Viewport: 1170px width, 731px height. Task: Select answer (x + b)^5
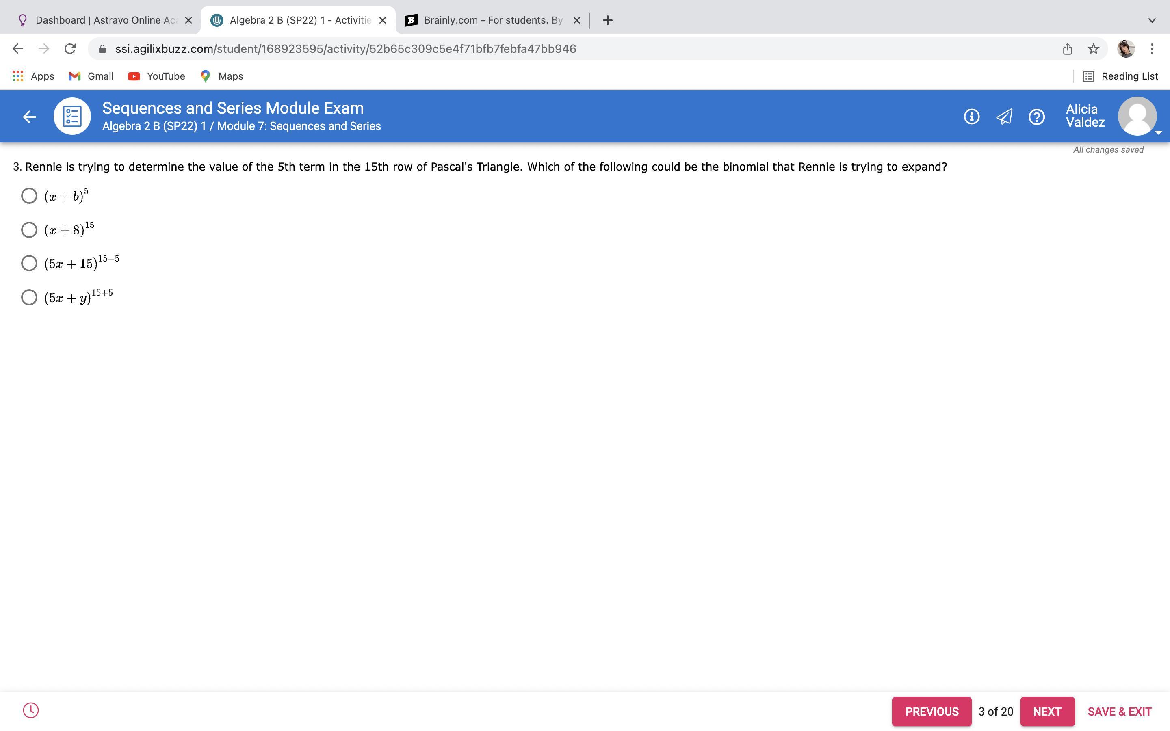click(29, 196)
